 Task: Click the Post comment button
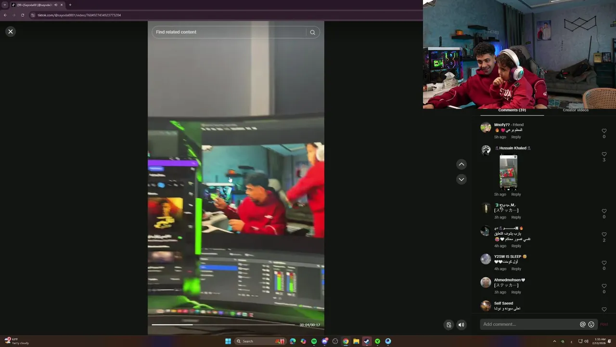(x=604, y=324)
